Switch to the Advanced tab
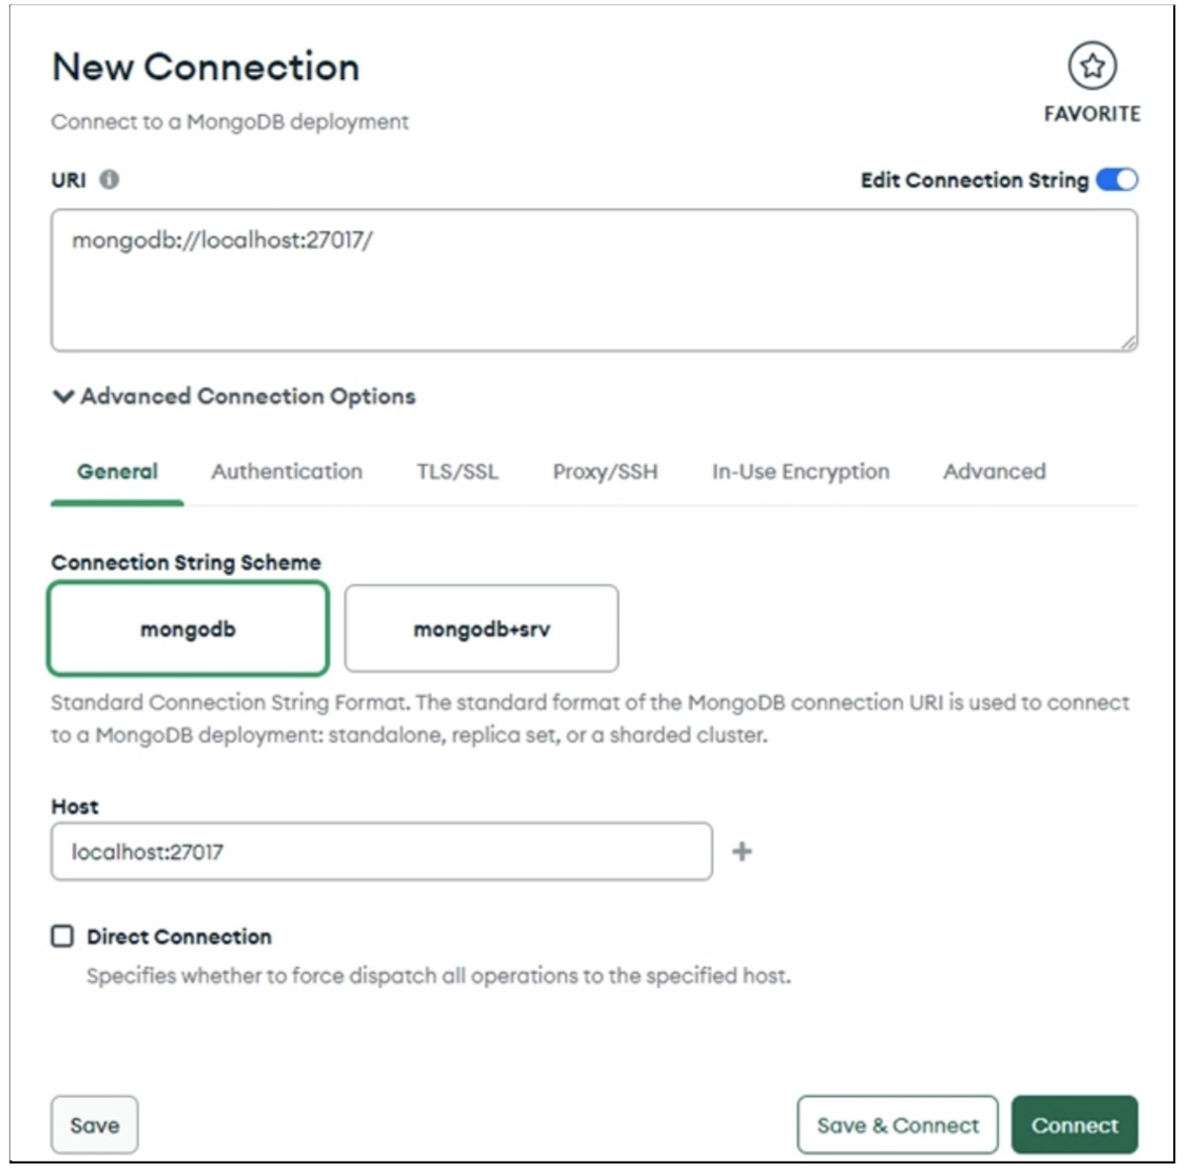1188x1175 pixels. (994, 472)
